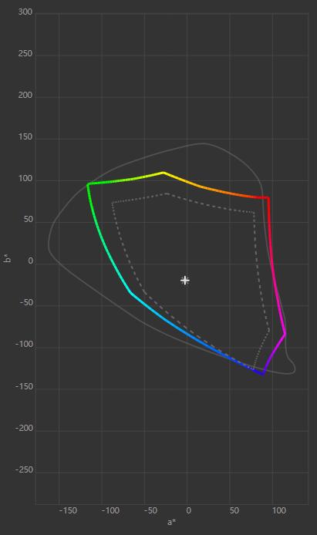Click the b* vertical axis label
This screenshot has height=535, width=317.
[x=7, y=258]
